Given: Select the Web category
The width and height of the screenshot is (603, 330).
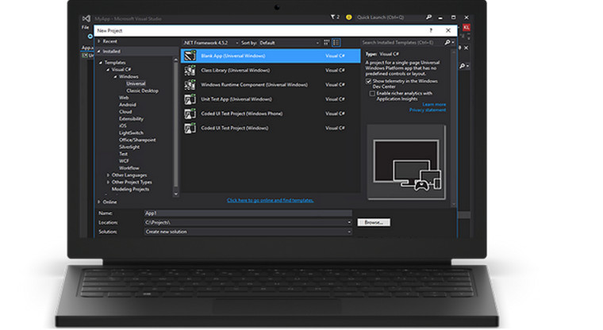Looking at the screenshot, I should [124, 98].
